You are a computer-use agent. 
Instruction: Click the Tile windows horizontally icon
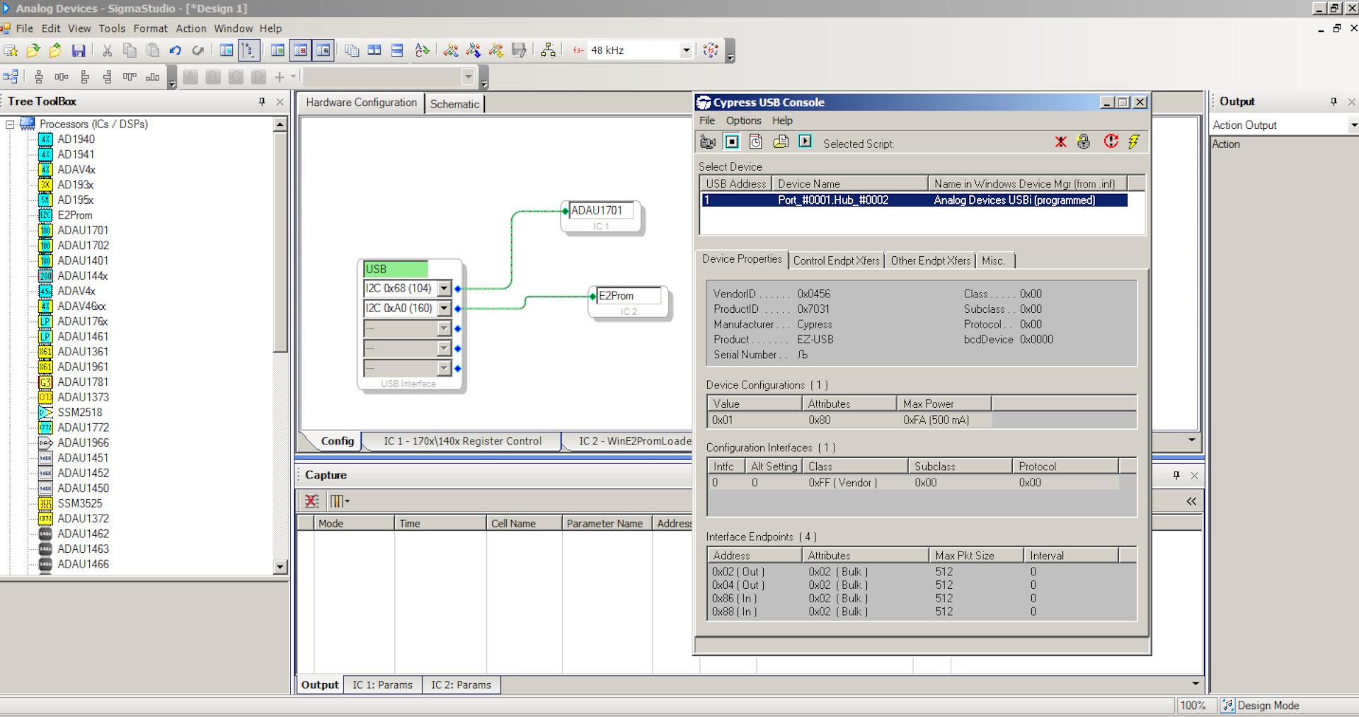374,50
